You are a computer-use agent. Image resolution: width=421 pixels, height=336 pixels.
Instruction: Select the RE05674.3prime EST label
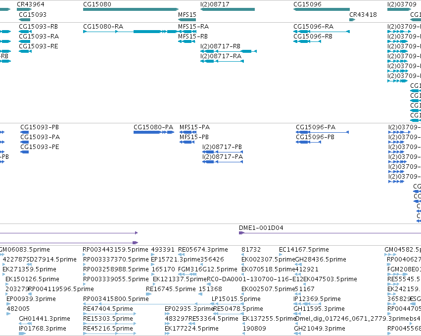click(x=203, y=250)
